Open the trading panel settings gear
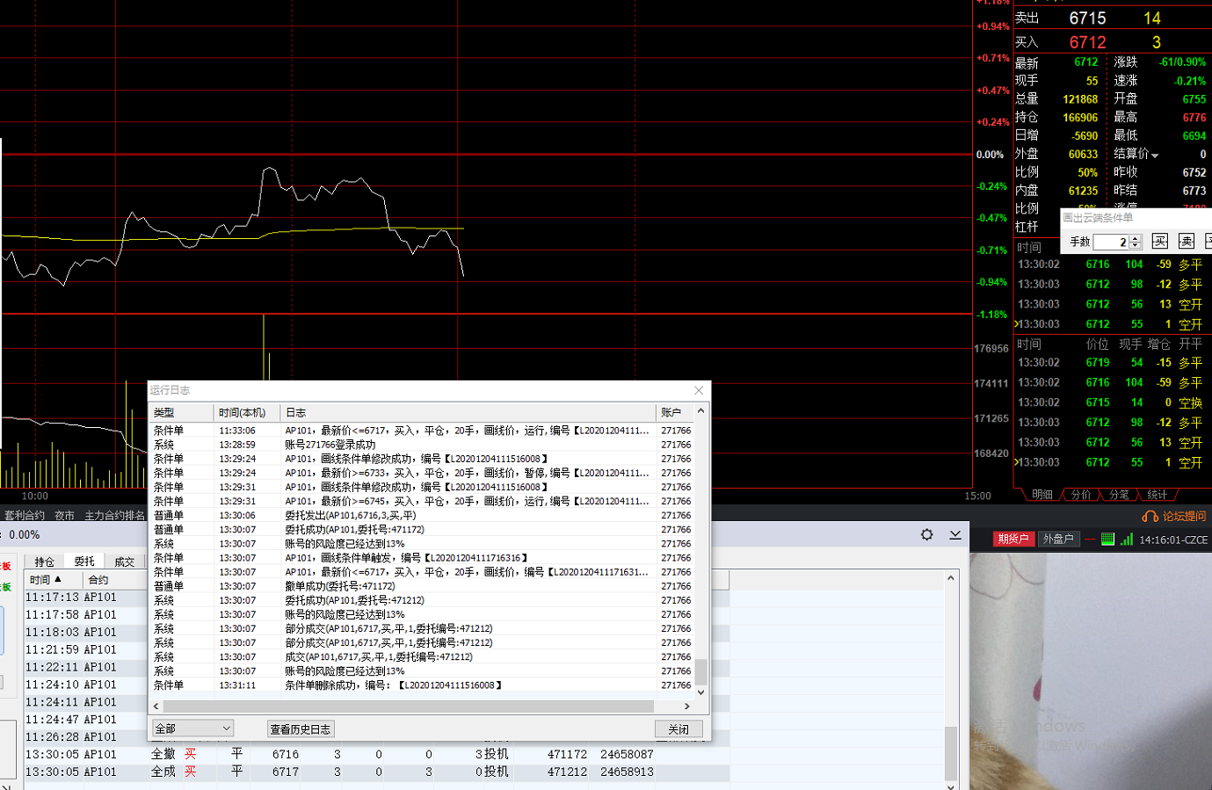The width and height of the screenshot is (1212, 790). [x=926, y=534]
